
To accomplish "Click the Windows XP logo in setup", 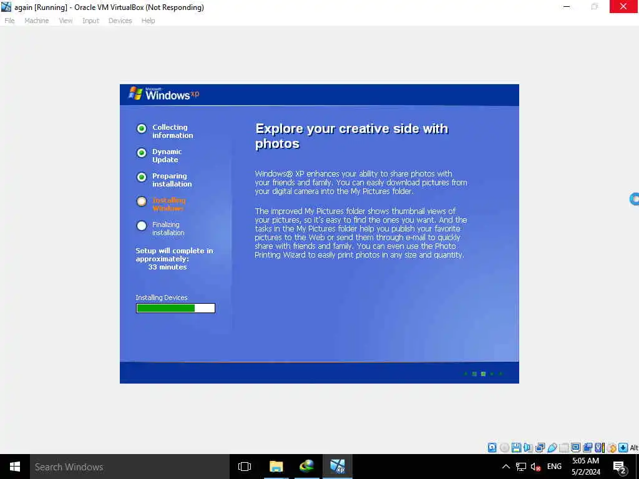I will coord(164,94).
